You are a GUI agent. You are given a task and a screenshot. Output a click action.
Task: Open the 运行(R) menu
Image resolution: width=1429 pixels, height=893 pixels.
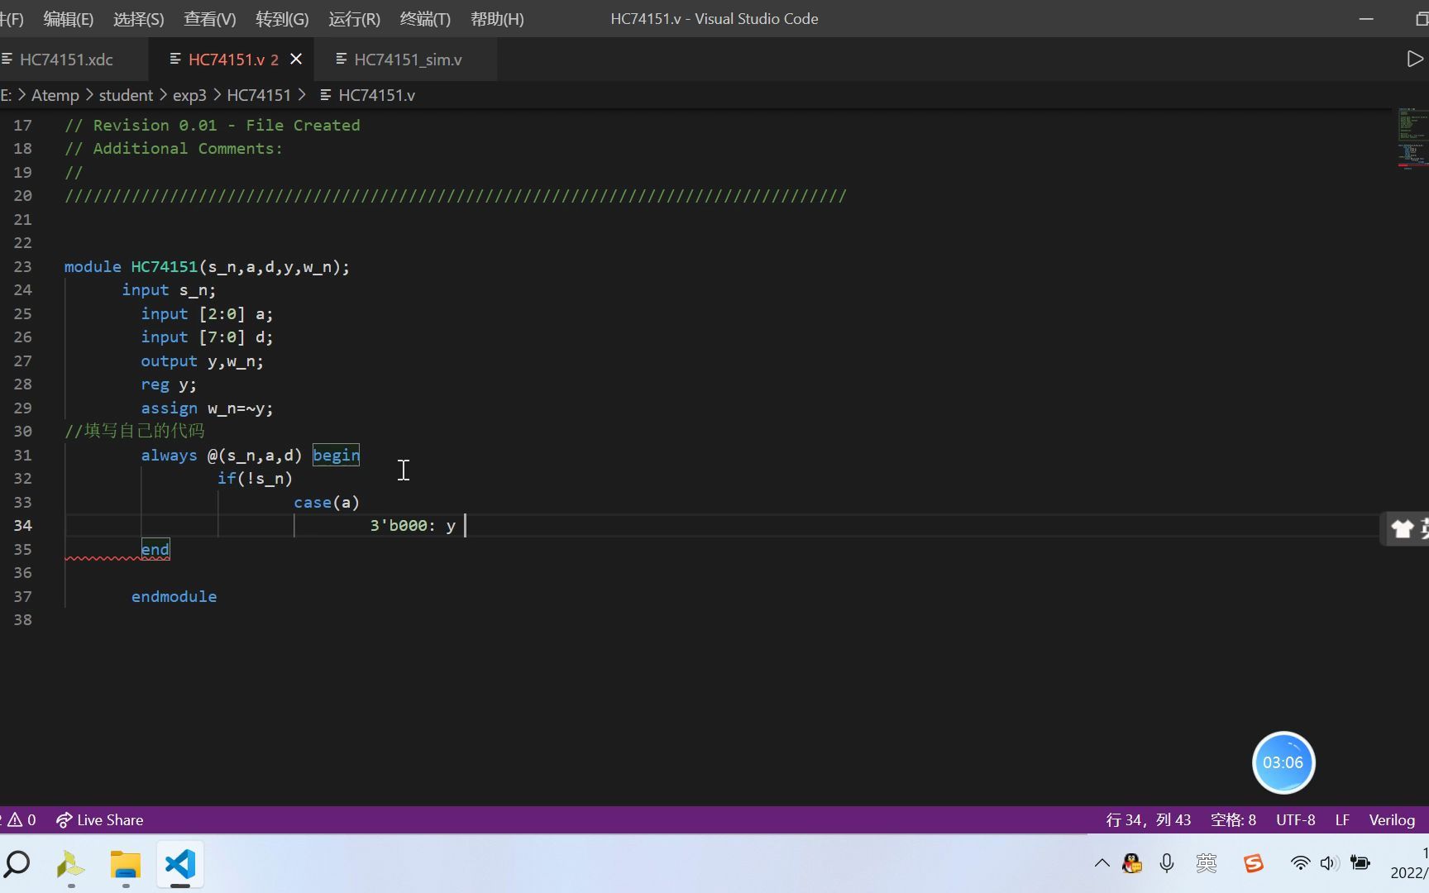pyautogui.click(x=354, y=18)
